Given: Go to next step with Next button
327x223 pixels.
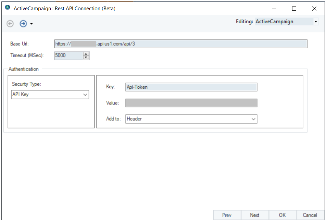Looking at the screenshot, I should point(254,215).
